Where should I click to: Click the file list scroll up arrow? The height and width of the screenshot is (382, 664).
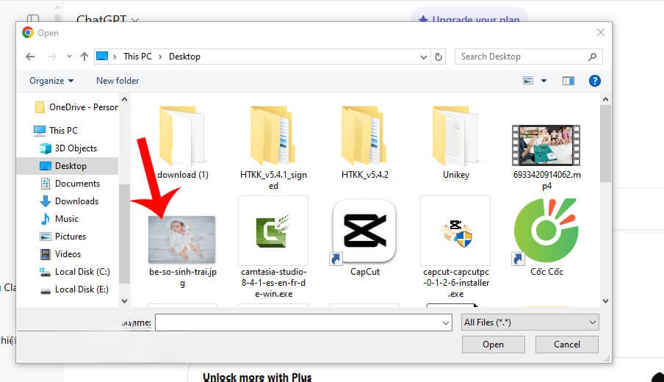coord(605,100)
